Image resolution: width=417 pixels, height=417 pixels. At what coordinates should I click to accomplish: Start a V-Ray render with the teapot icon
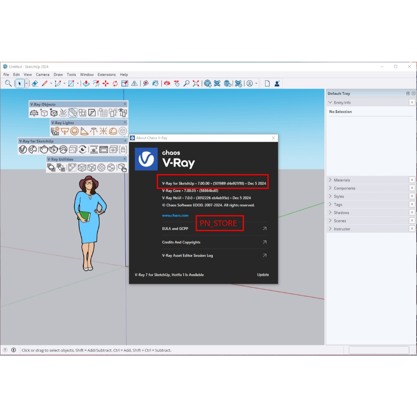pyautogui.click(x=44, y=149)
